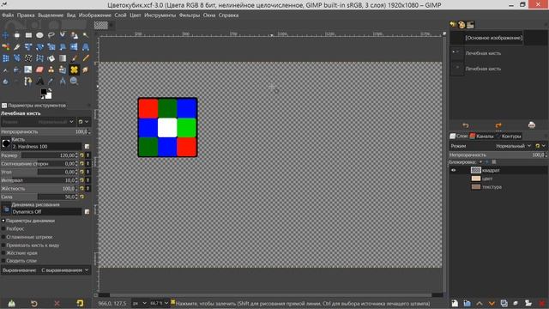Expand the Параметры динамики section
The image size is (549, 309).
[x=3, y=221]
